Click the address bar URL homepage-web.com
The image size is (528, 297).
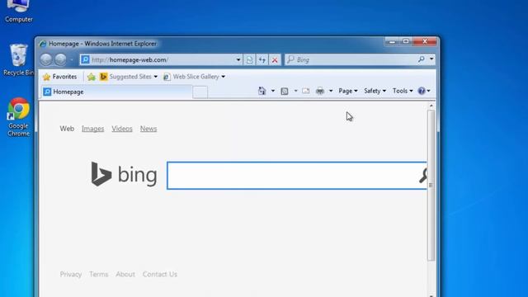(139, 59)
